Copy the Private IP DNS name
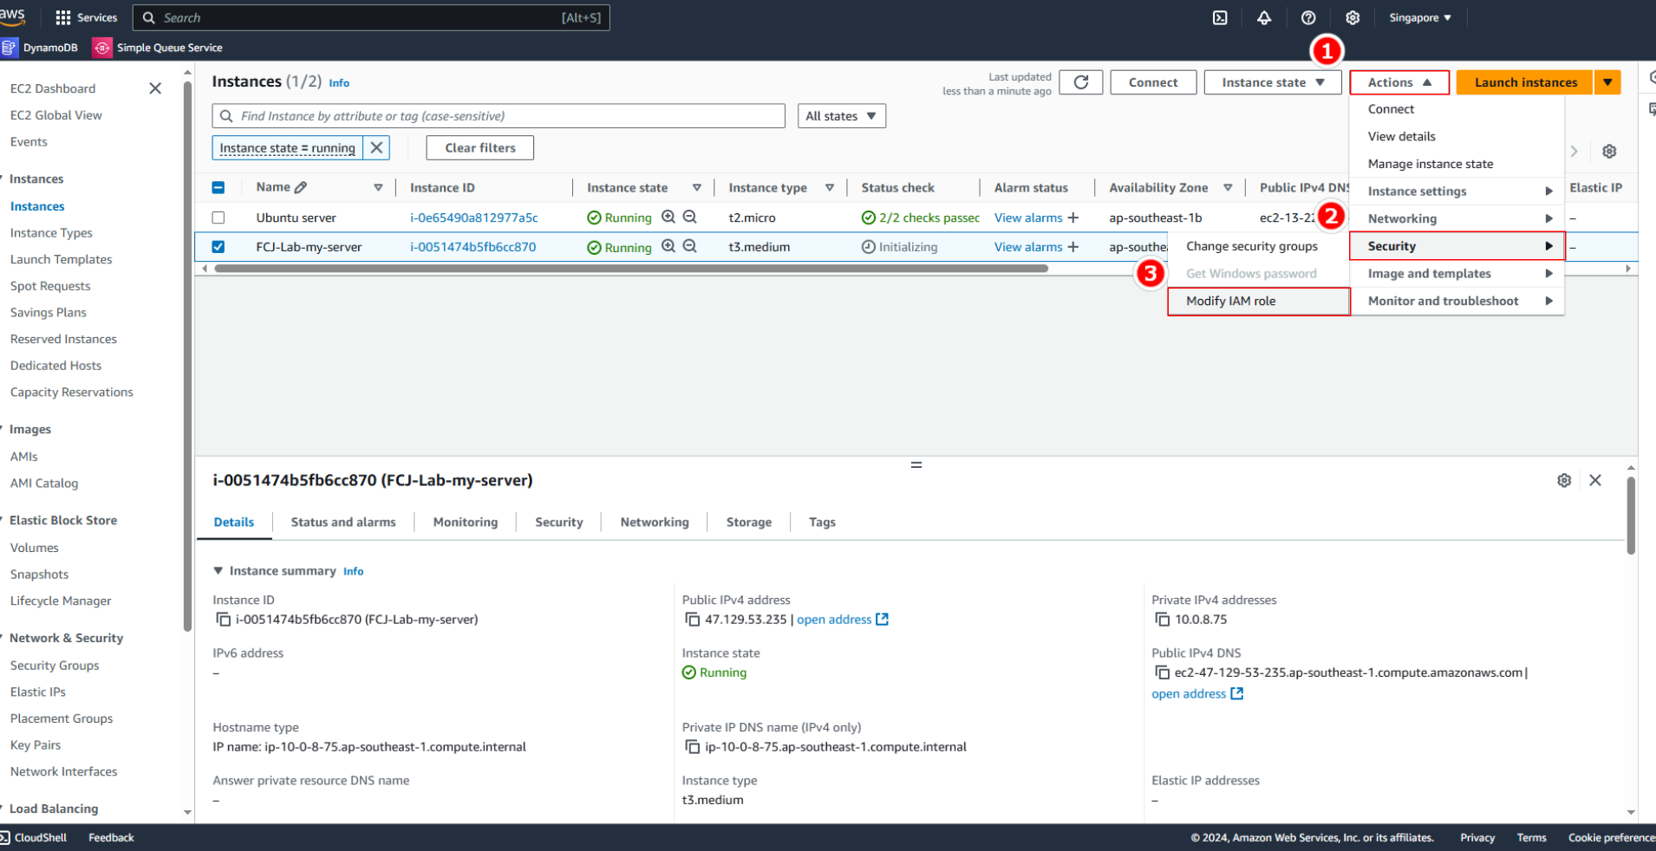 pos(692,747)
